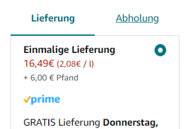Switch to the Abholung tab
This screenshot has height=129, width=185.
(x=137, y=18)
